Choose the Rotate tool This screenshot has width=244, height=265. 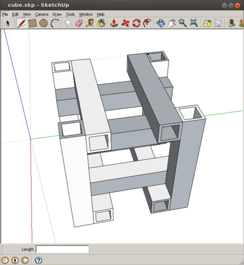(x=136, y=23)
